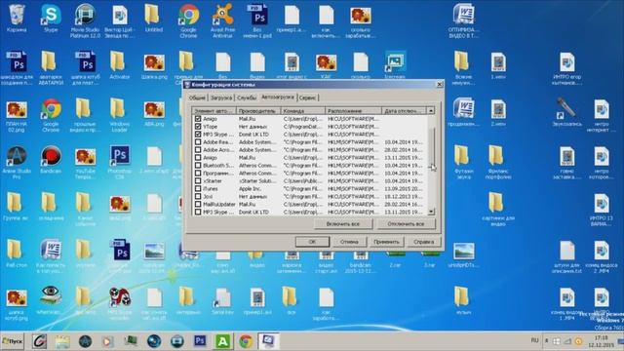This screenshot has width=624, height=351.
Task: Sort by Элемент авто... column header
Action: (214, 110)
